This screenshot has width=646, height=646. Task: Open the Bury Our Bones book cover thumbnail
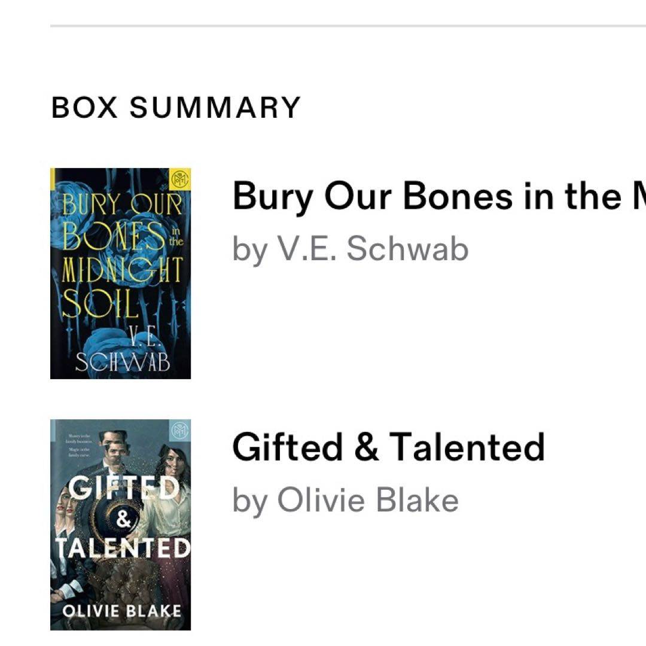pos(120,273)
